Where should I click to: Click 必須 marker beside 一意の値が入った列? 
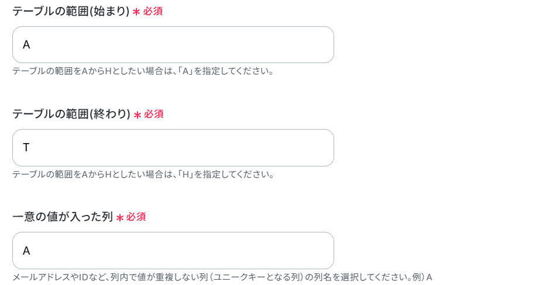136,217
